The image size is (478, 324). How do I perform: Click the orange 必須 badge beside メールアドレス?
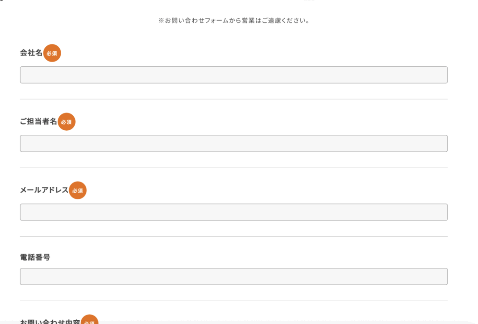[77, 190]
